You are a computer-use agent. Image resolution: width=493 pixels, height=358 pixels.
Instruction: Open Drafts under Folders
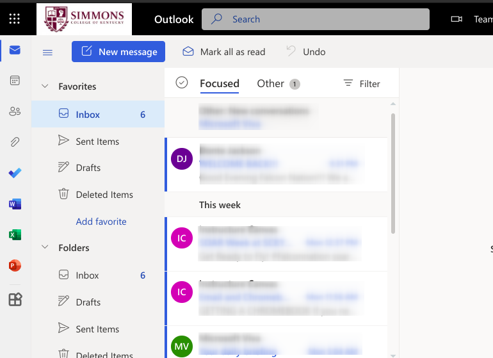point(98,302)
